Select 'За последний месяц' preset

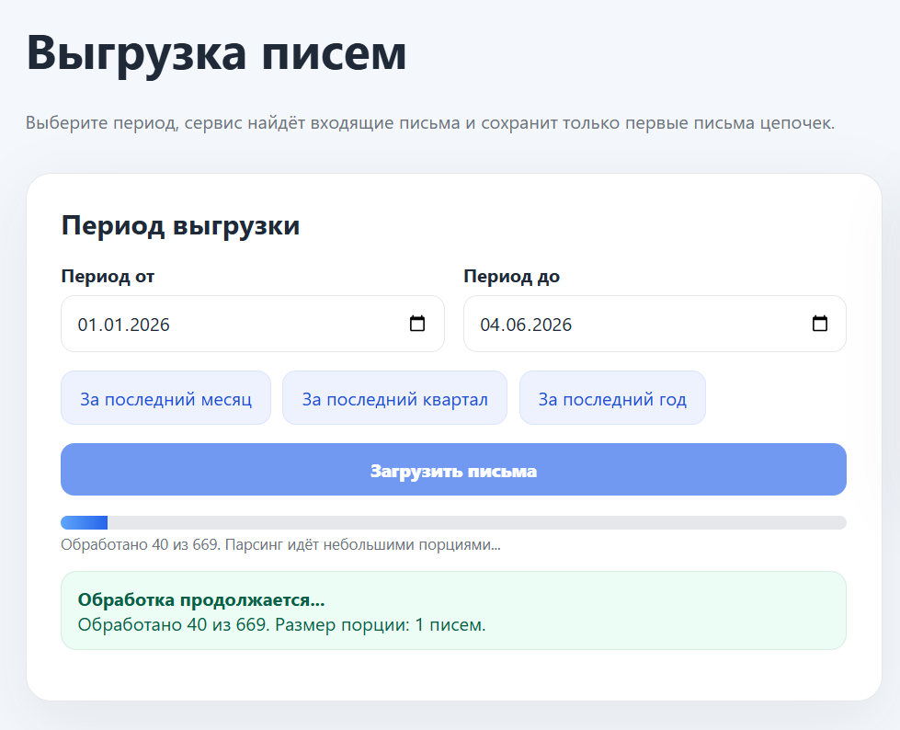165,398
